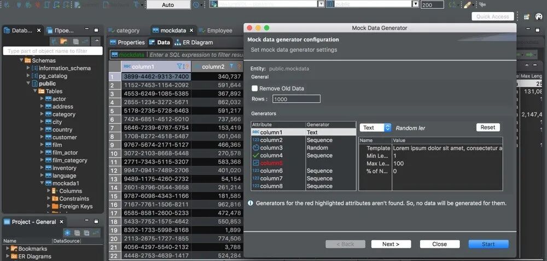547x261 pixels.
Task: Open the transaction log clock icon
Action: (x=196, y=5)
